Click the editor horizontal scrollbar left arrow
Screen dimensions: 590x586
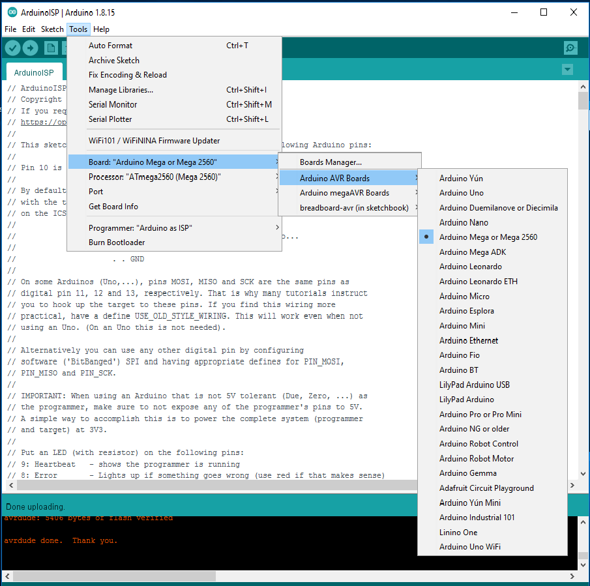(11, 485)
